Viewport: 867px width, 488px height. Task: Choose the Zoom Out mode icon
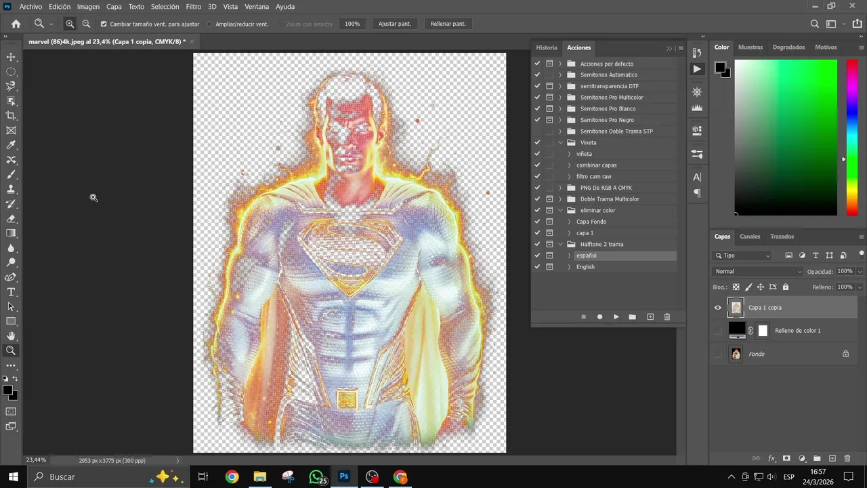pyautogui.click(x=86, y=24)
